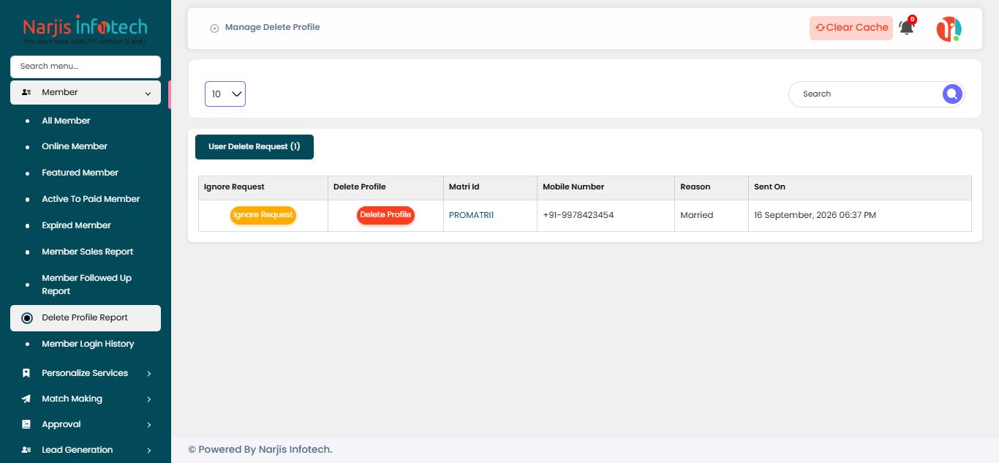Image resolution: width=999 pixels, height=463 pixels.
Task: Open All Member page
Action: coord(66,121)
